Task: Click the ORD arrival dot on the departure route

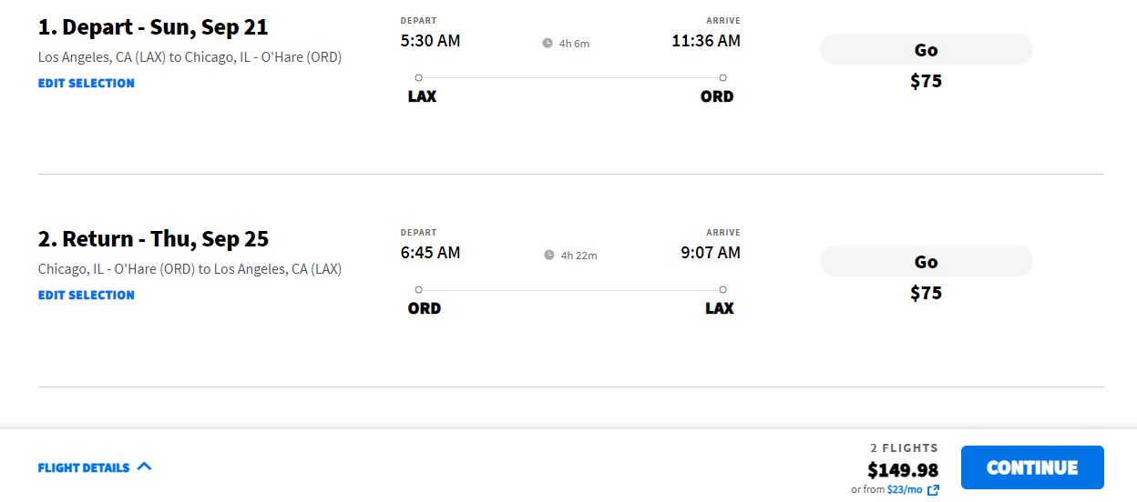Action: point(722,78)
